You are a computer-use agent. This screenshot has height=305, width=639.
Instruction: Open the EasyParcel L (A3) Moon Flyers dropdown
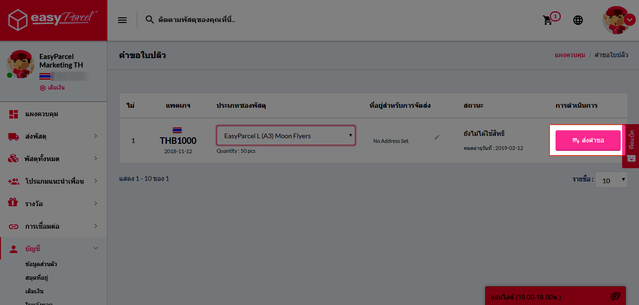[x=286, y=136]
